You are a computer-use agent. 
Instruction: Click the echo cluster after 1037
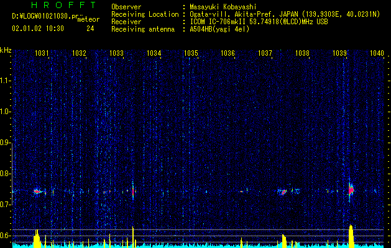283,192
